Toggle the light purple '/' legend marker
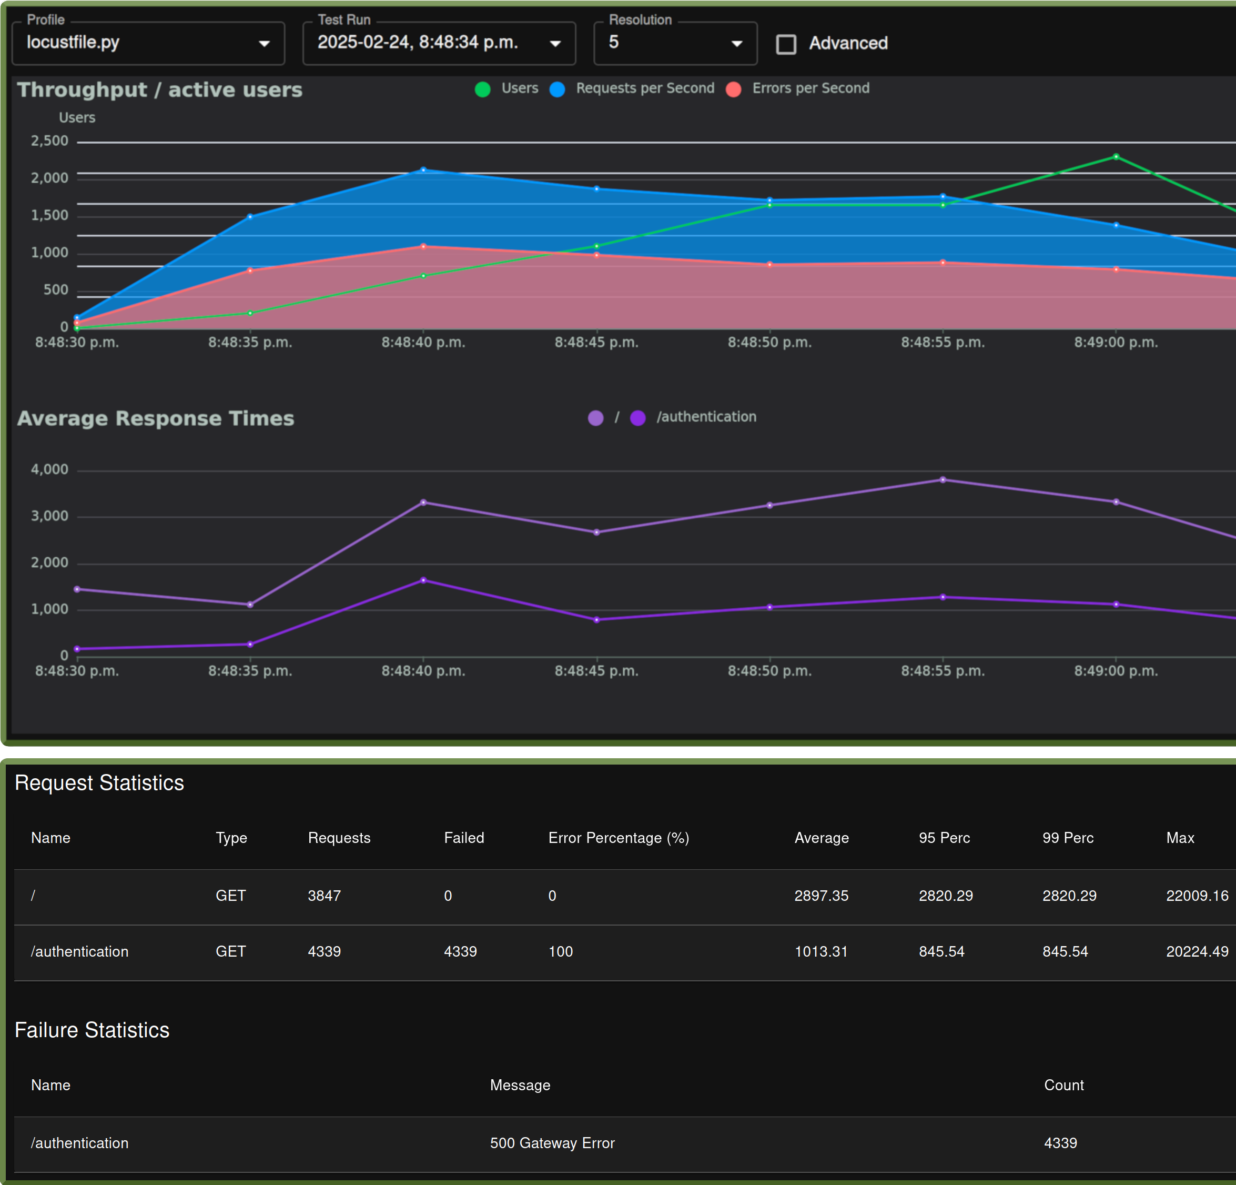The height and width of the screenshot is (1185, 1236). click(595, 418)
